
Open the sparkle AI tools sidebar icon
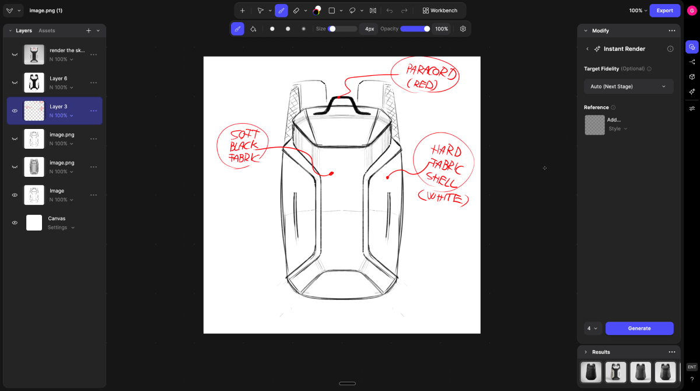pos(692,92)
